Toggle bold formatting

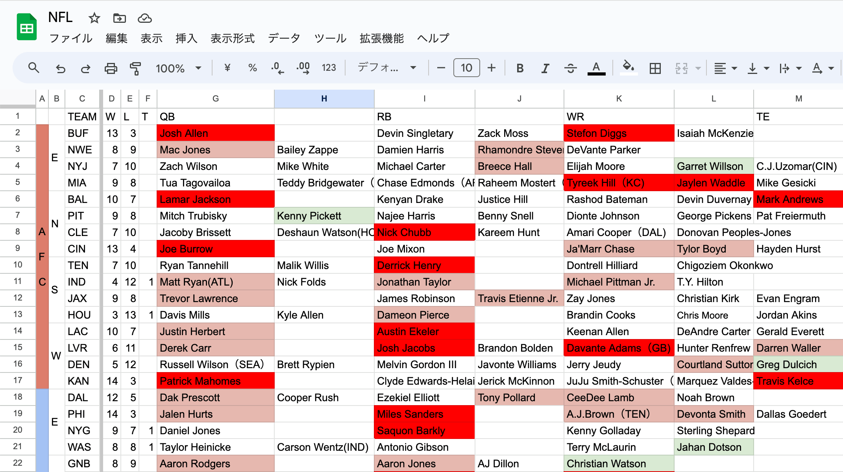(520, 68)
